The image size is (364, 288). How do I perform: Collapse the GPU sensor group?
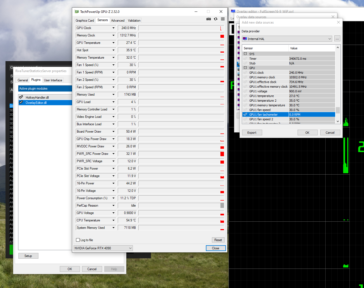point(245,68)
